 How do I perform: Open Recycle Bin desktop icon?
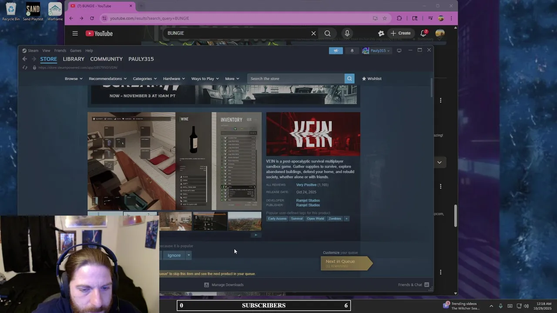11,12
